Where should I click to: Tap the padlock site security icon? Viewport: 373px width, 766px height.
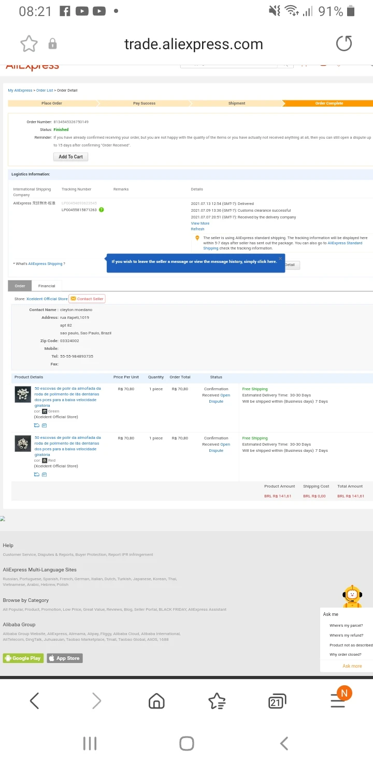[x=52, y=44]
